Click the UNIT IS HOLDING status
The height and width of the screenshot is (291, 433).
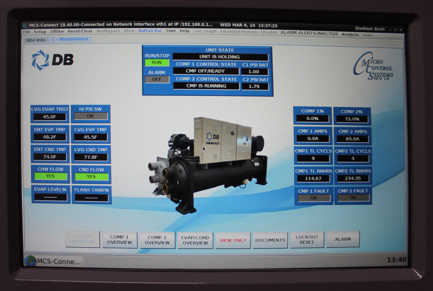(x=220, y=57)
